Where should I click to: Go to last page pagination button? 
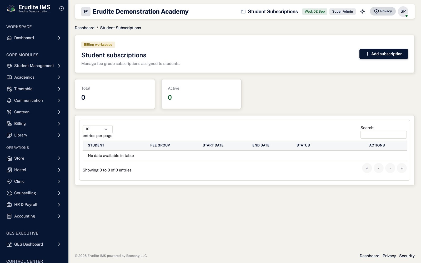[402, 168]
